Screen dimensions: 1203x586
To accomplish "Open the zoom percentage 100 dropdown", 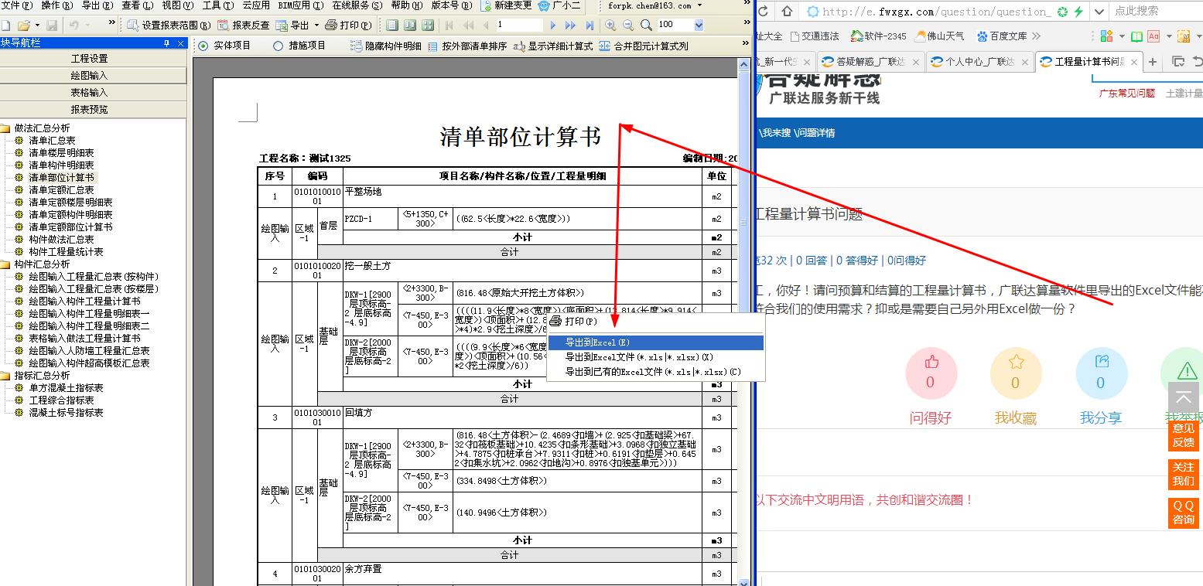I will pyautogui.click(x=699, y=25).
